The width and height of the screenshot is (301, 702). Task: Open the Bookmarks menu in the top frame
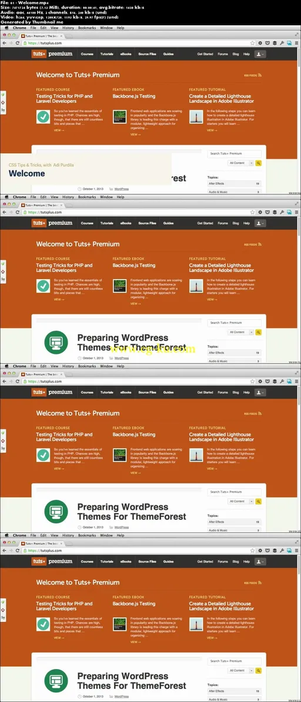pyautogui.click(x=86, y=28)
